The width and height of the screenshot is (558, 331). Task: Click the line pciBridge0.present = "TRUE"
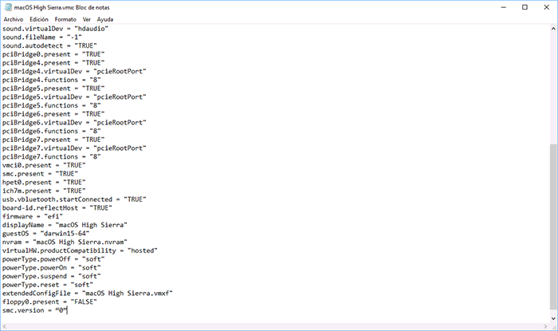(x=53, y=54)
